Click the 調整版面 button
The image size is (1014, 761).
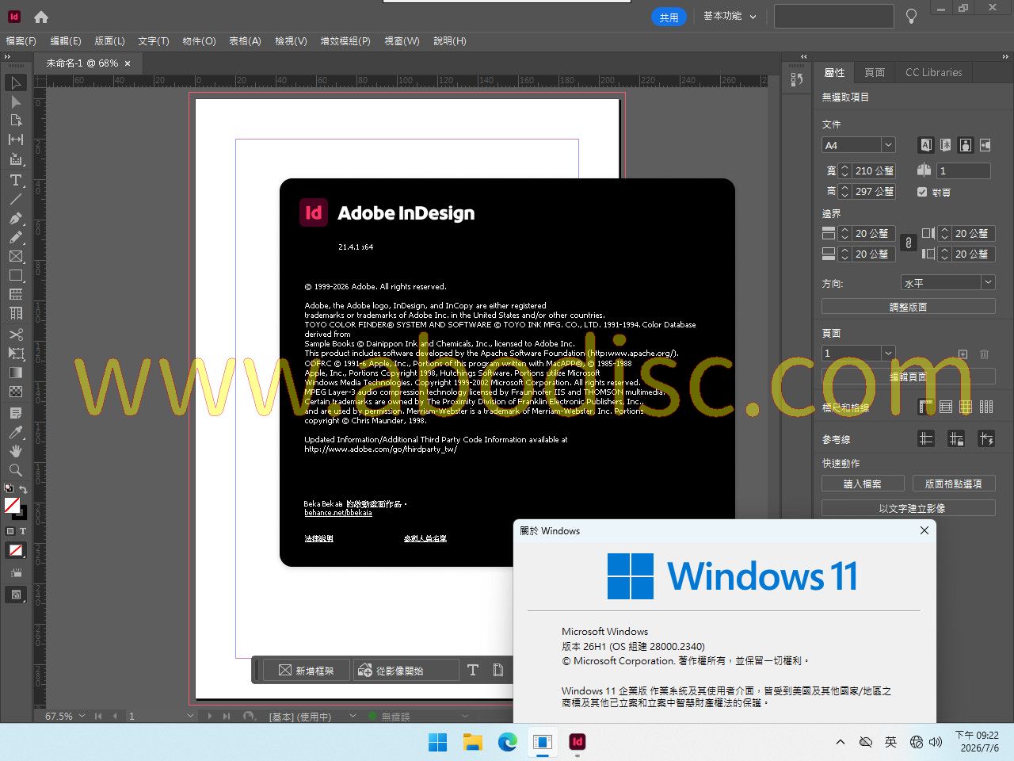pyautogui.click(x=909, y=307)
